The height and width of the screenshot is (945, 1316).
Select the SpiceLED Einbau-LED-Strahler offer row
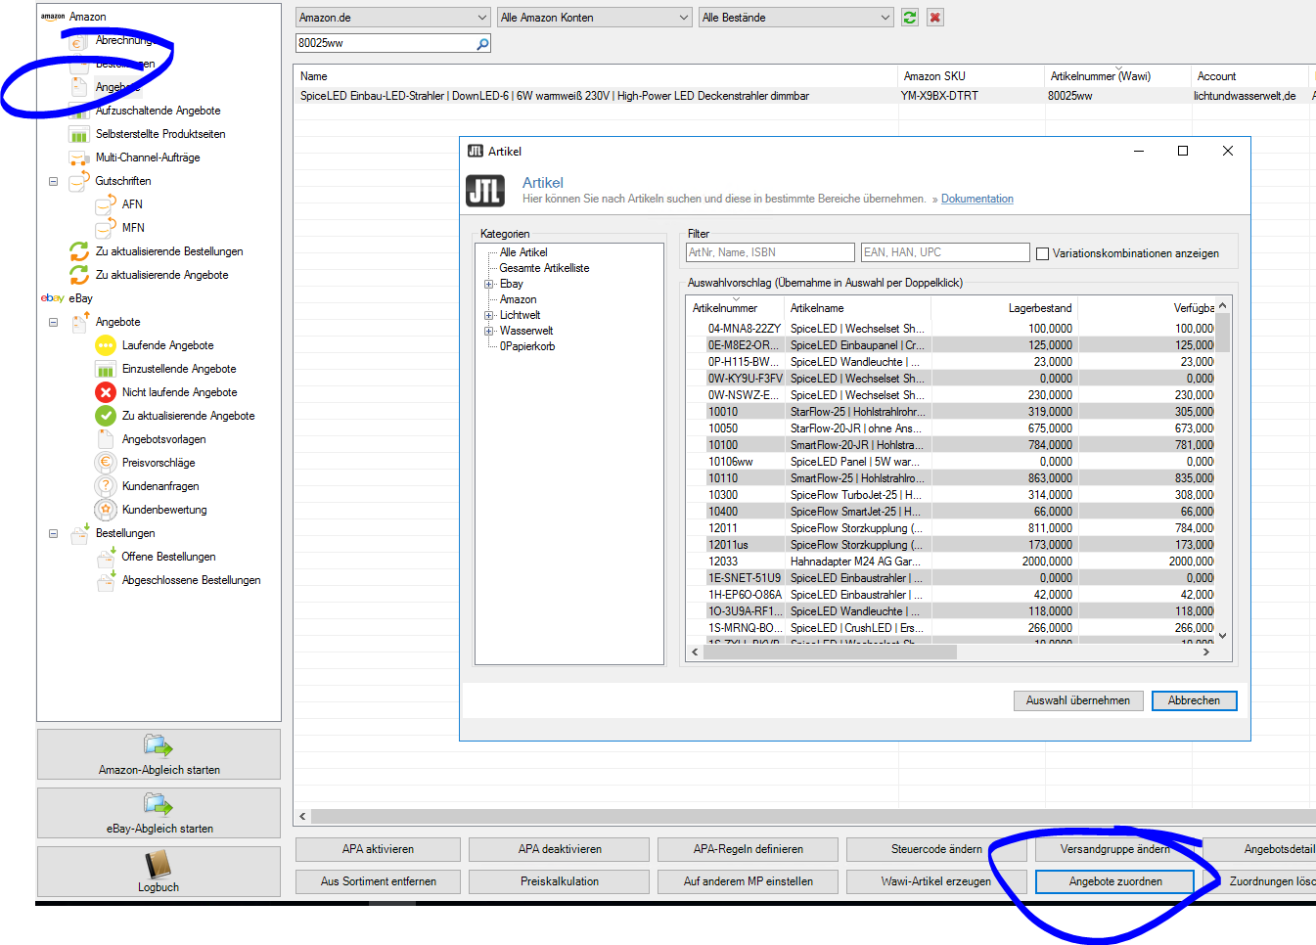[x=802, y=96]
